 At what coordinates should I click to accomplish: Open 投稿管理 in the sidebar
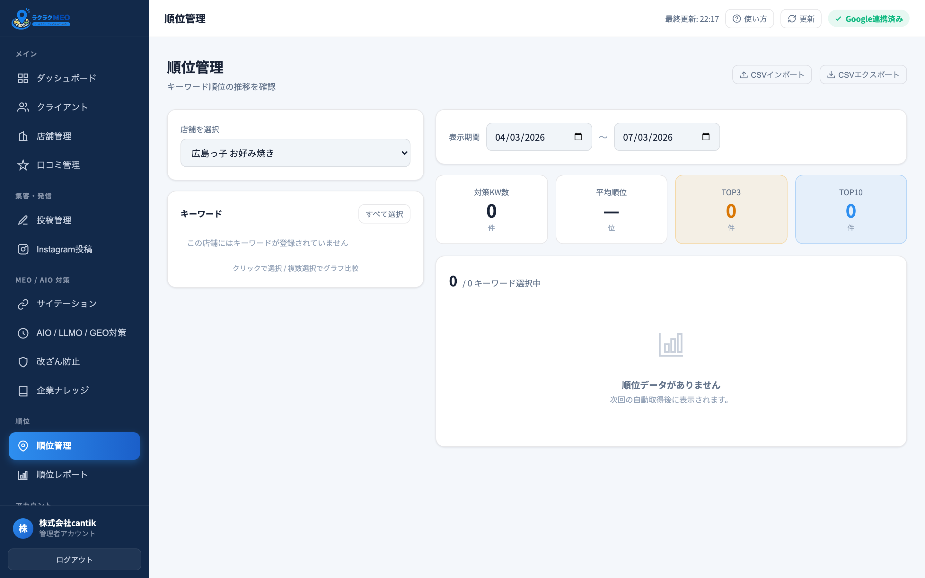coord(75,220)
